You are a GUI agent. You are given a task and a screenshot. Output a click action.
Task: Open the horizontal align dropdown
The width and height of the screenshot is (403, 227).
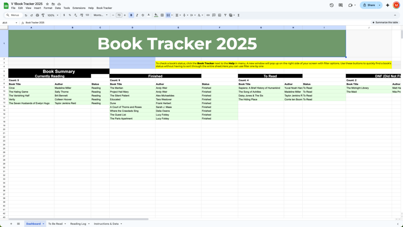pos(178,15)
